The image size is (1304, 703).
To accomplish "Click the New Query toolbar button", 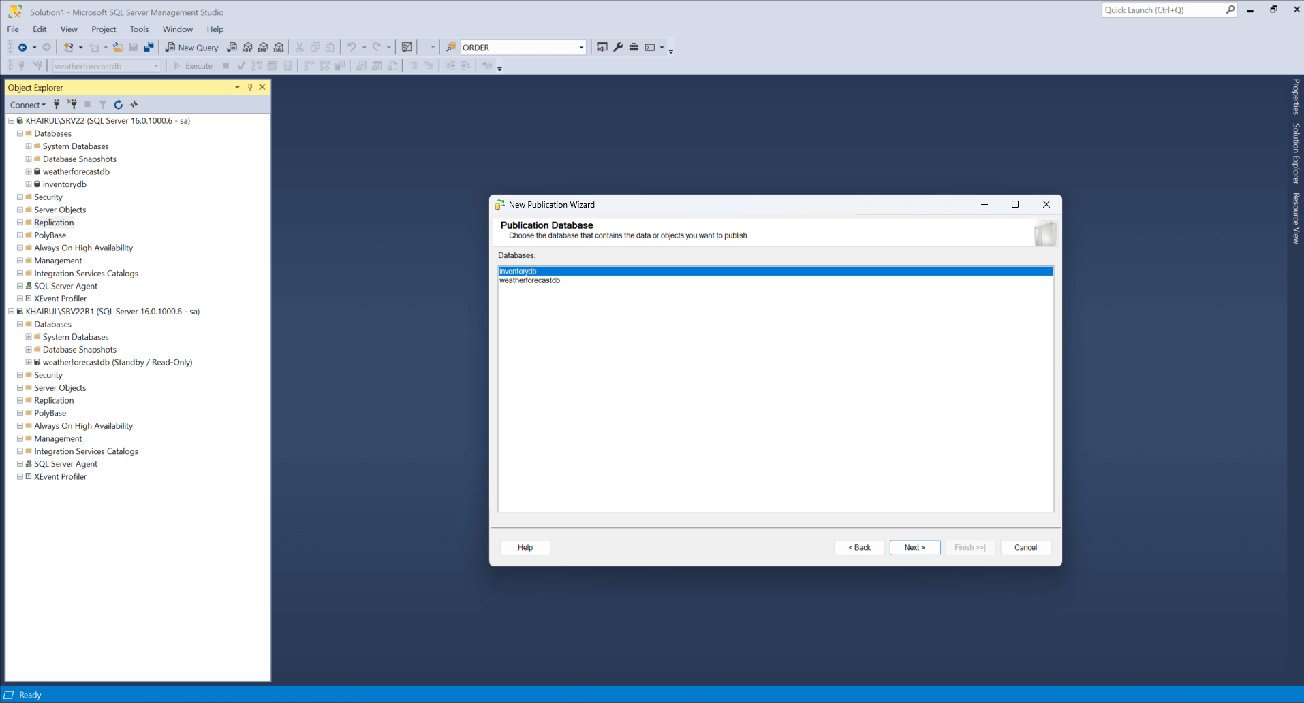I will (x=192, y=48).
